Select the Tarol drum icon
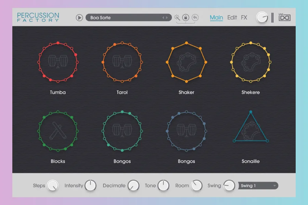This screenshot has height=205, width=308. 122,62
